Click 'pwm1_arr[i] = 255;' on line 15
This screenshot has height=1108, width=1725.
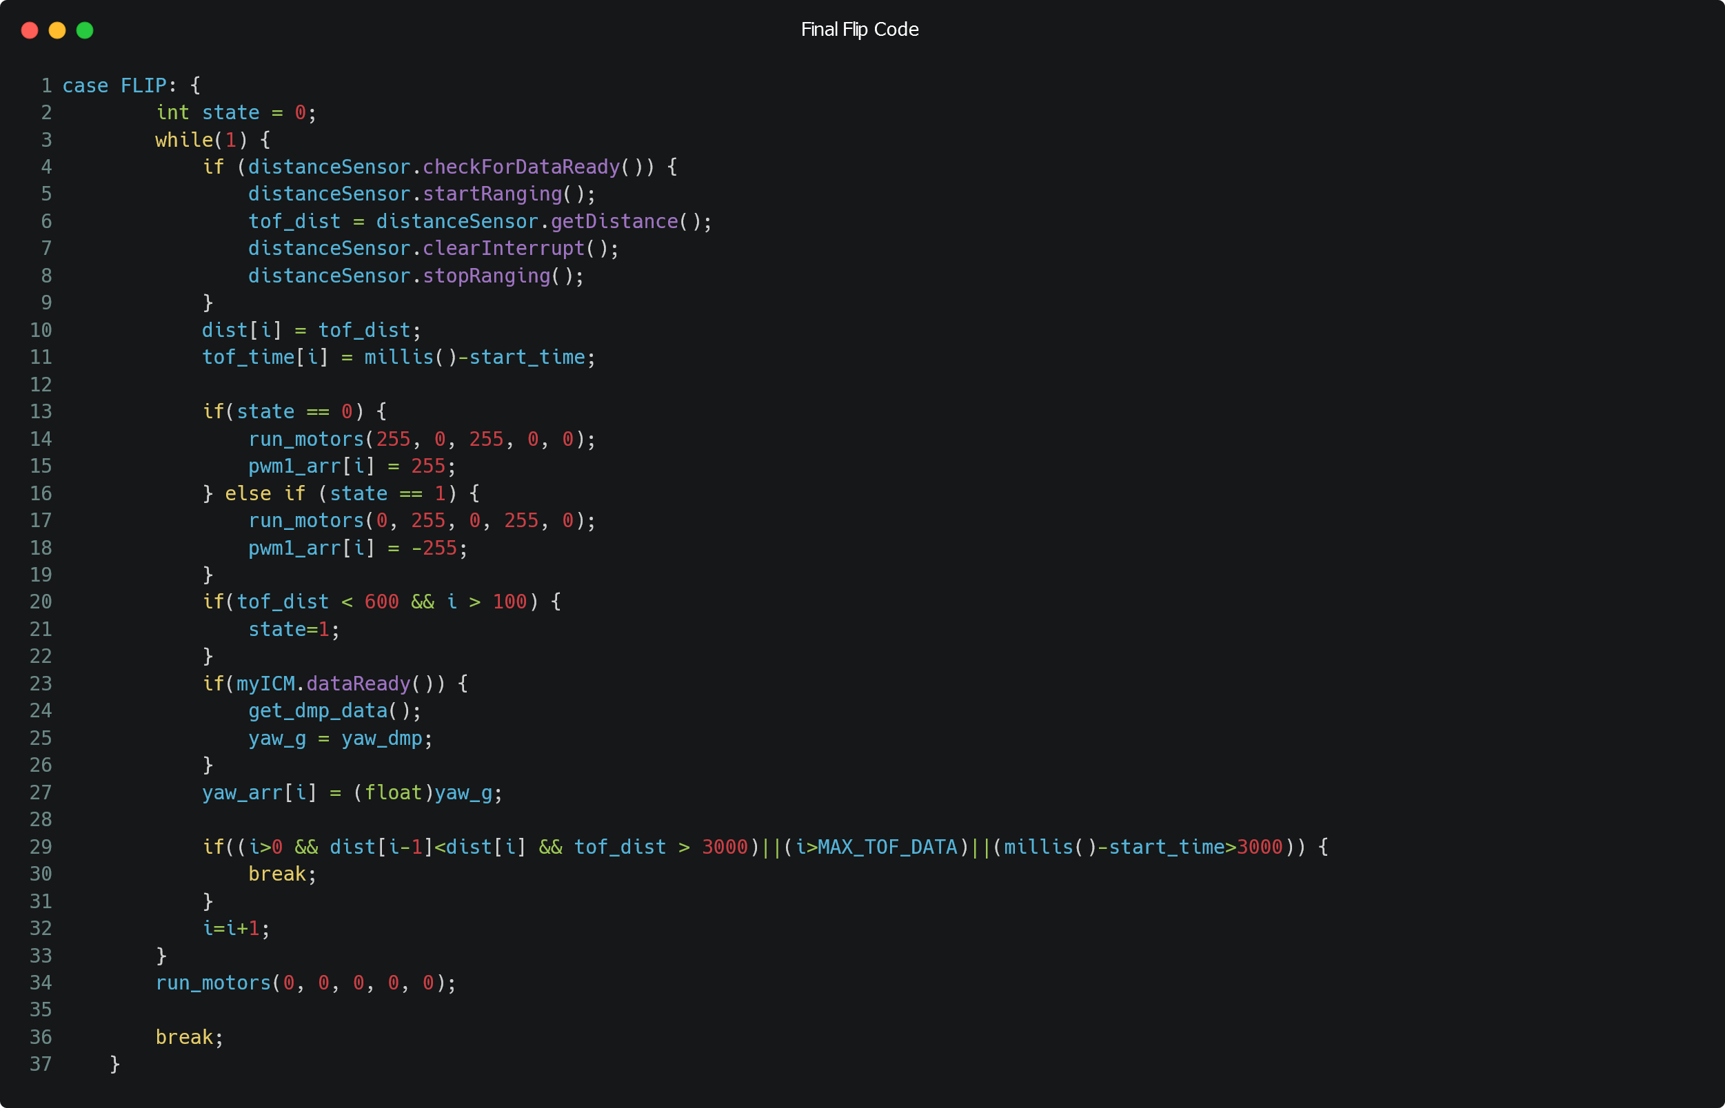353,466
